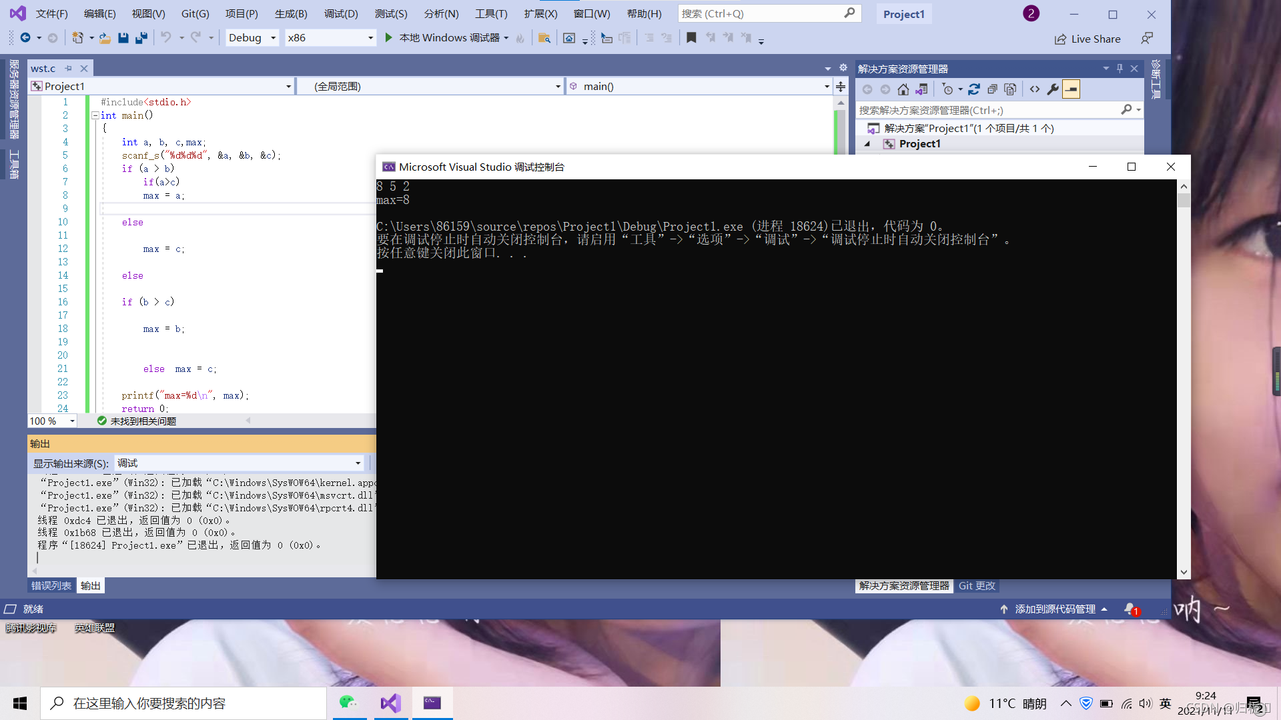Open the 工具(T) menu
The width and height of the screenshot is (1281, 720).
[491, 13]
